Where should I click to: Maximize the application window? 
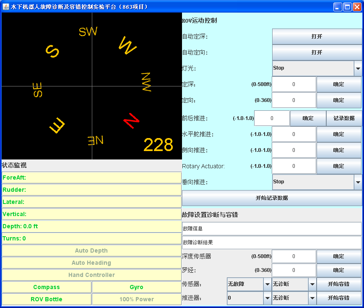pos(347,7)
